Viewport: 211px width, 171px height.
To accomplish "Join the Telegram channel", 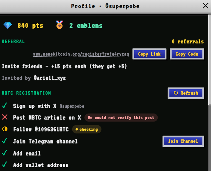I will [x=183, y=141].
